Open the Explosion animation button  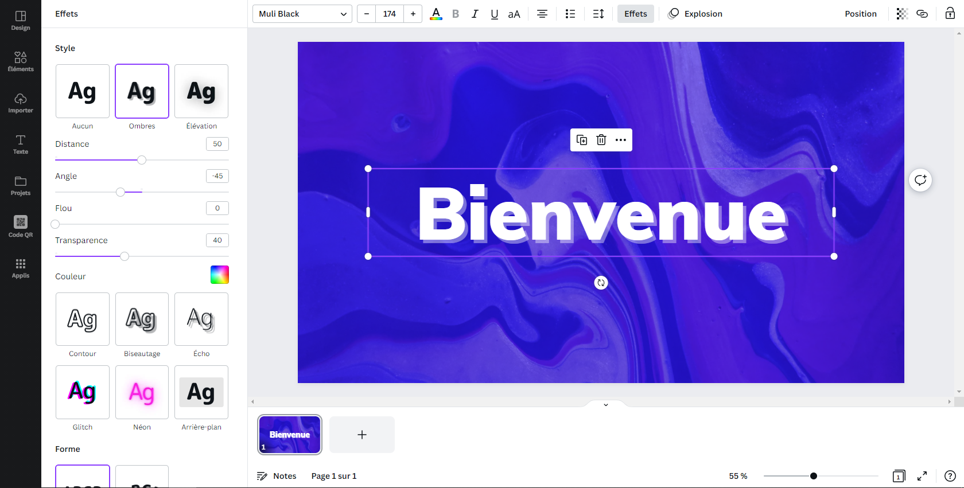click(x=695, y=14)
